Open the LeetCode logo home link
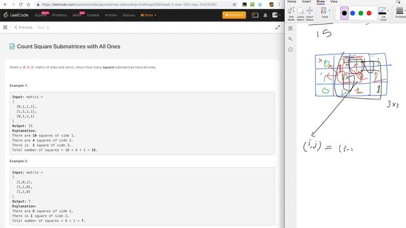 point(16,15)
